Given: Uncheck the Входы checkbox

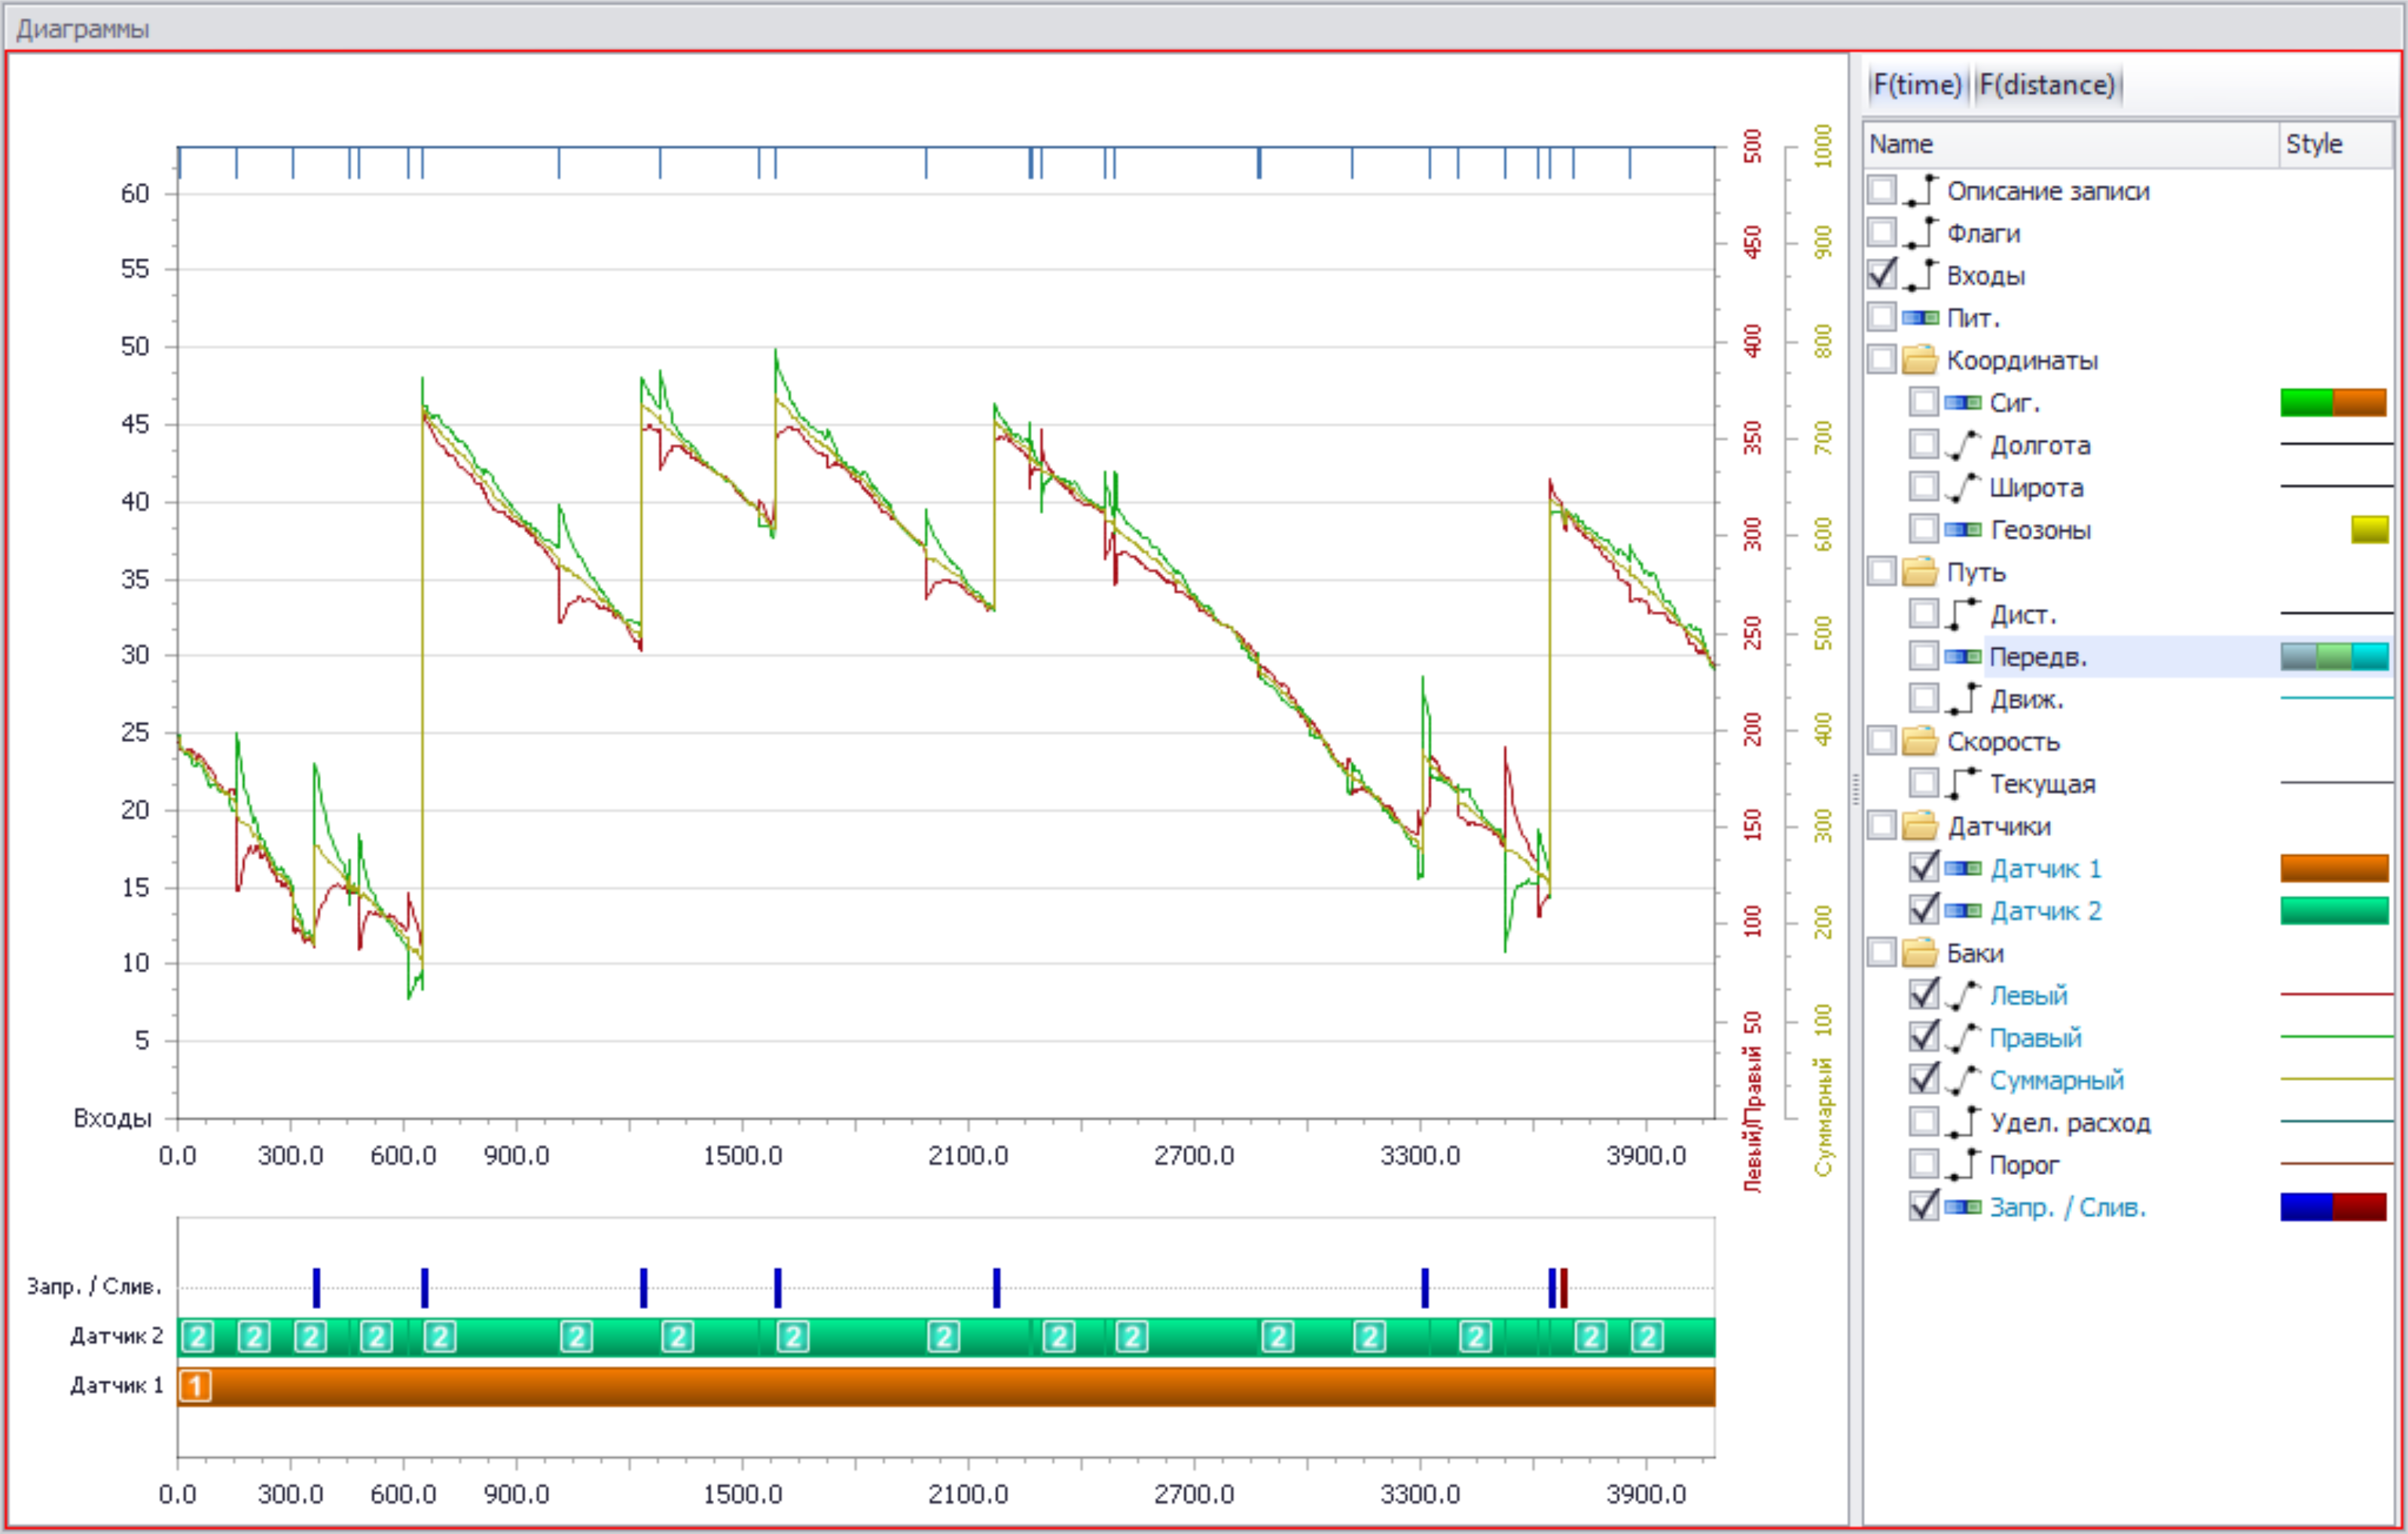Looking at the screenshot, I should (x=1882, y=274).
